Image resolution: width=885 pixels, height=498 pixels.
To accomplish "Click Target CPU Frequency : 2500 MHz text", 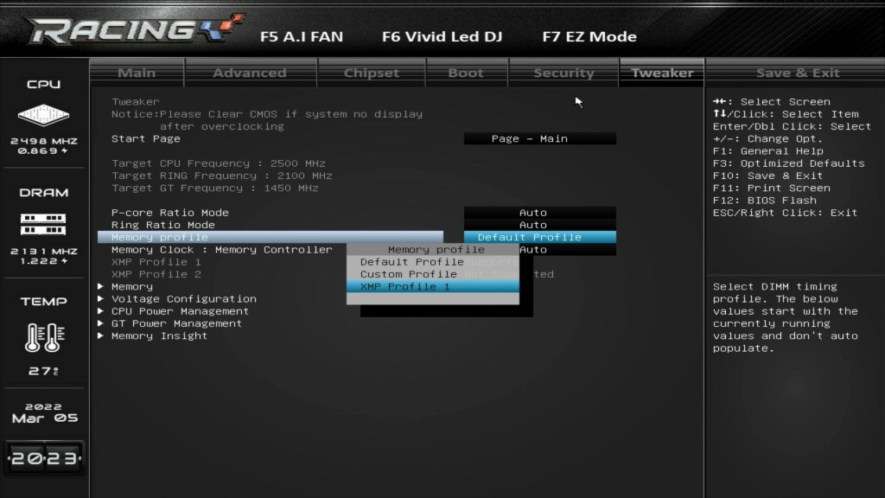I will click(x=219, y=163).
